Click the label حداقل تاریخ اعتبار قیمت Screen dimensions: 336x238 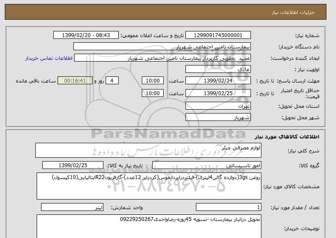(300, 93)
